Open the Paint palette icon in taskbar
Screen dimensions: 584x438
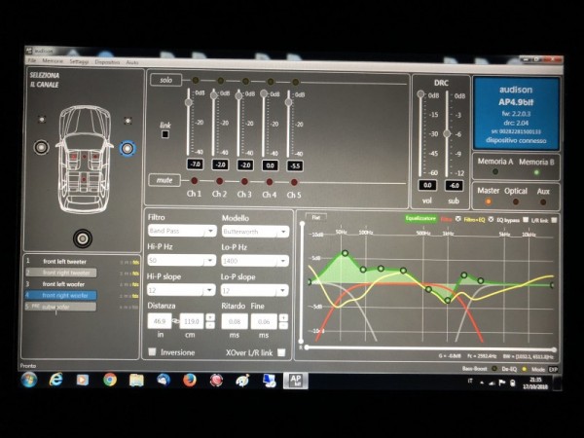[x=242, y=381]
